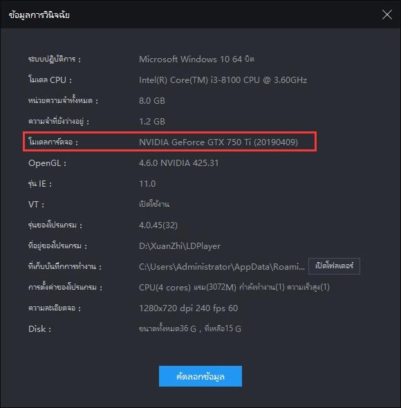Image resolution: width=401 pixels, height=408 pixels.
Task: Select program version 4.0.45(32) text
Action: 158,225
